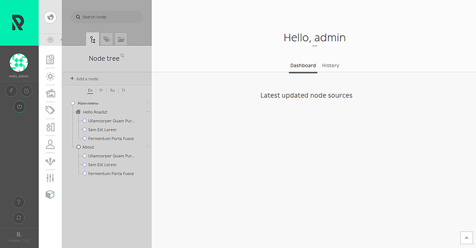Click the circular refresh arrows icon

pos(19,218)
